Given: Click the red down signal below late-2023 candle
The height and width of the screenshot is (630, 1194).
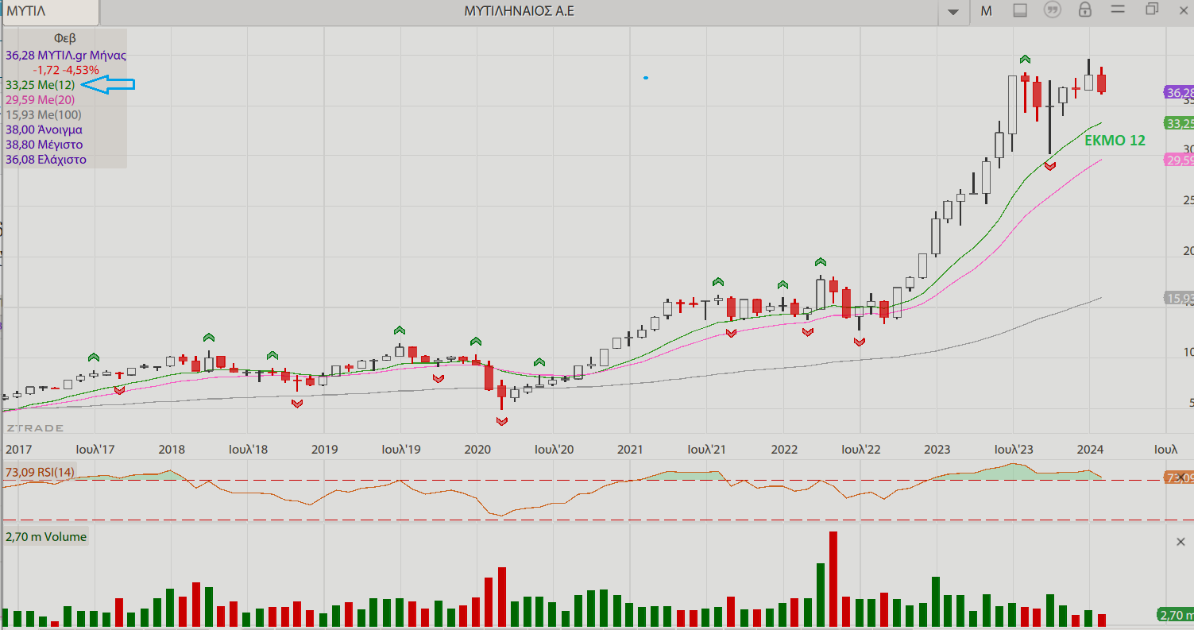Looking at the screenshot, I should (1050, 165).
